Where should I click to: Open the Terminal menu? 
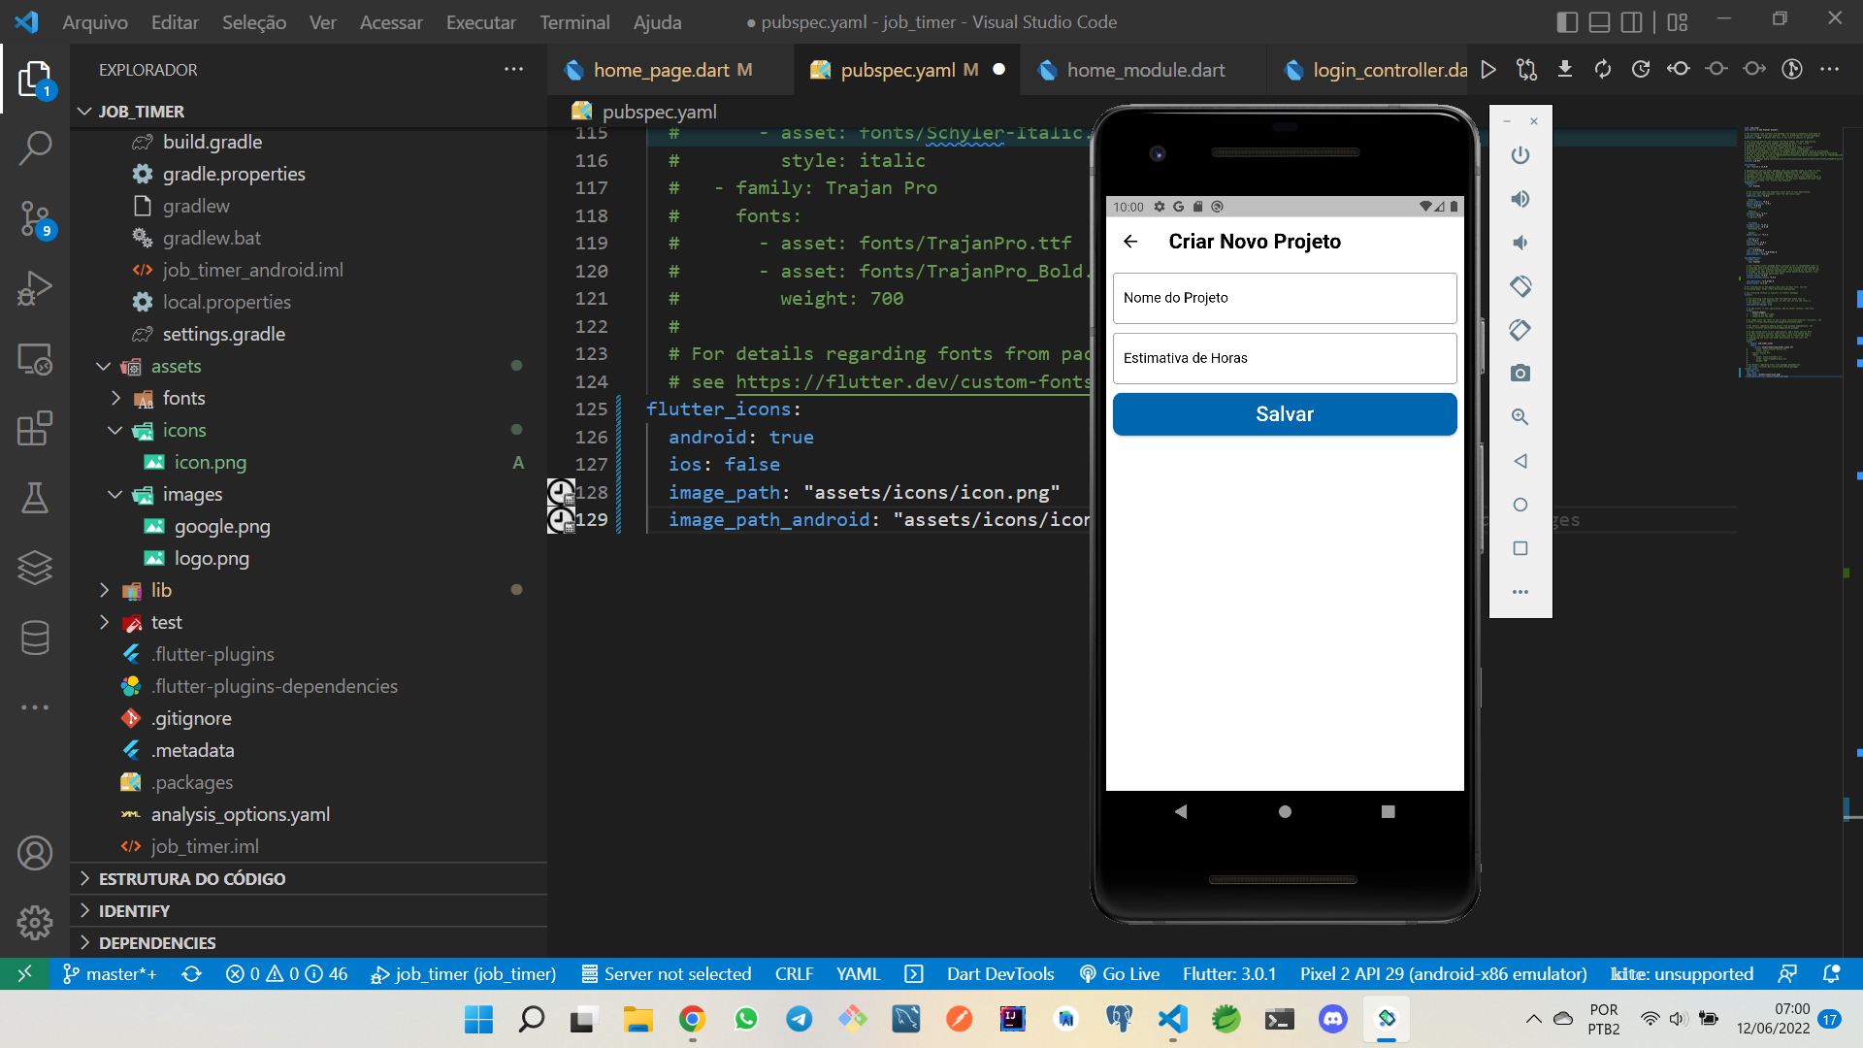click(x=574, y=21)
